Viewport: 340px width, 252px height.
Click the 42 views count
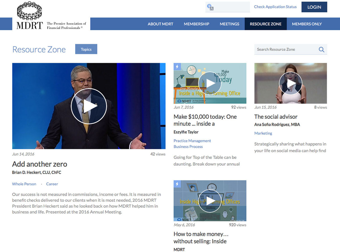[158, 154]
